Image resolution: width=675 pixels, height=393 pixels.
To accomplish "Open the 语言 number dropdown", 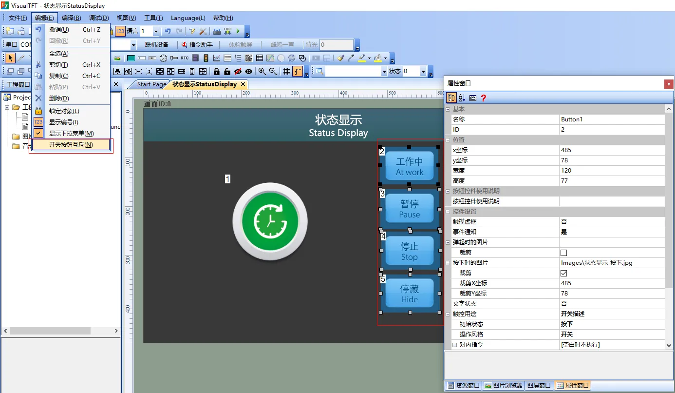I will coord(156,32).
